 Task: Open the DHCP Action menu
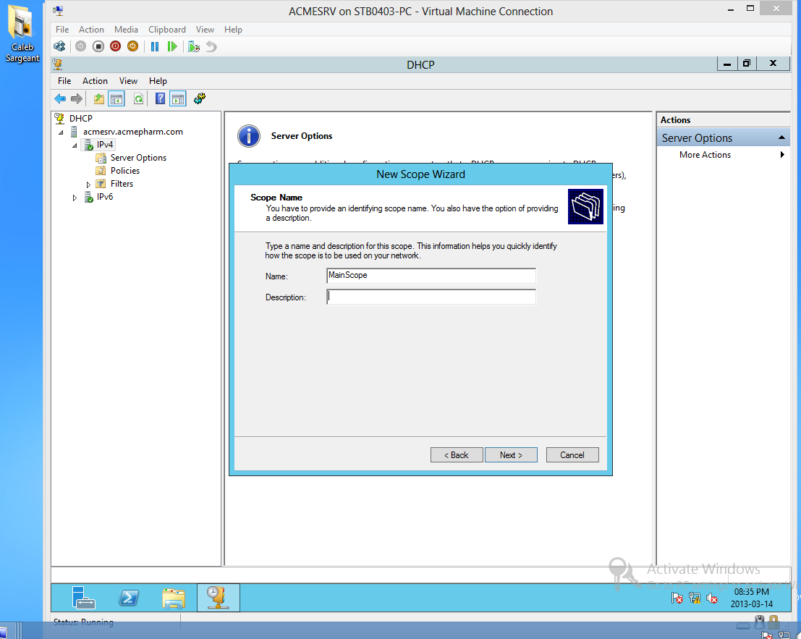pos(95,81)
